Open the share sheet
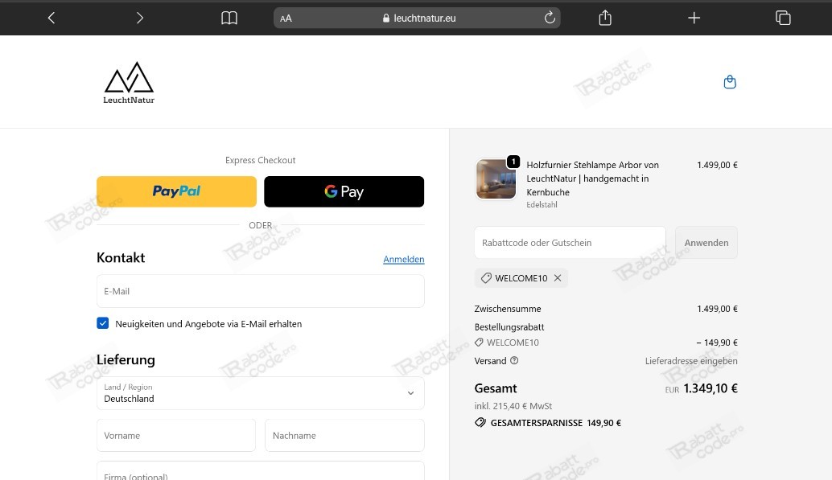The image size is (832, 480). [604, 17]
